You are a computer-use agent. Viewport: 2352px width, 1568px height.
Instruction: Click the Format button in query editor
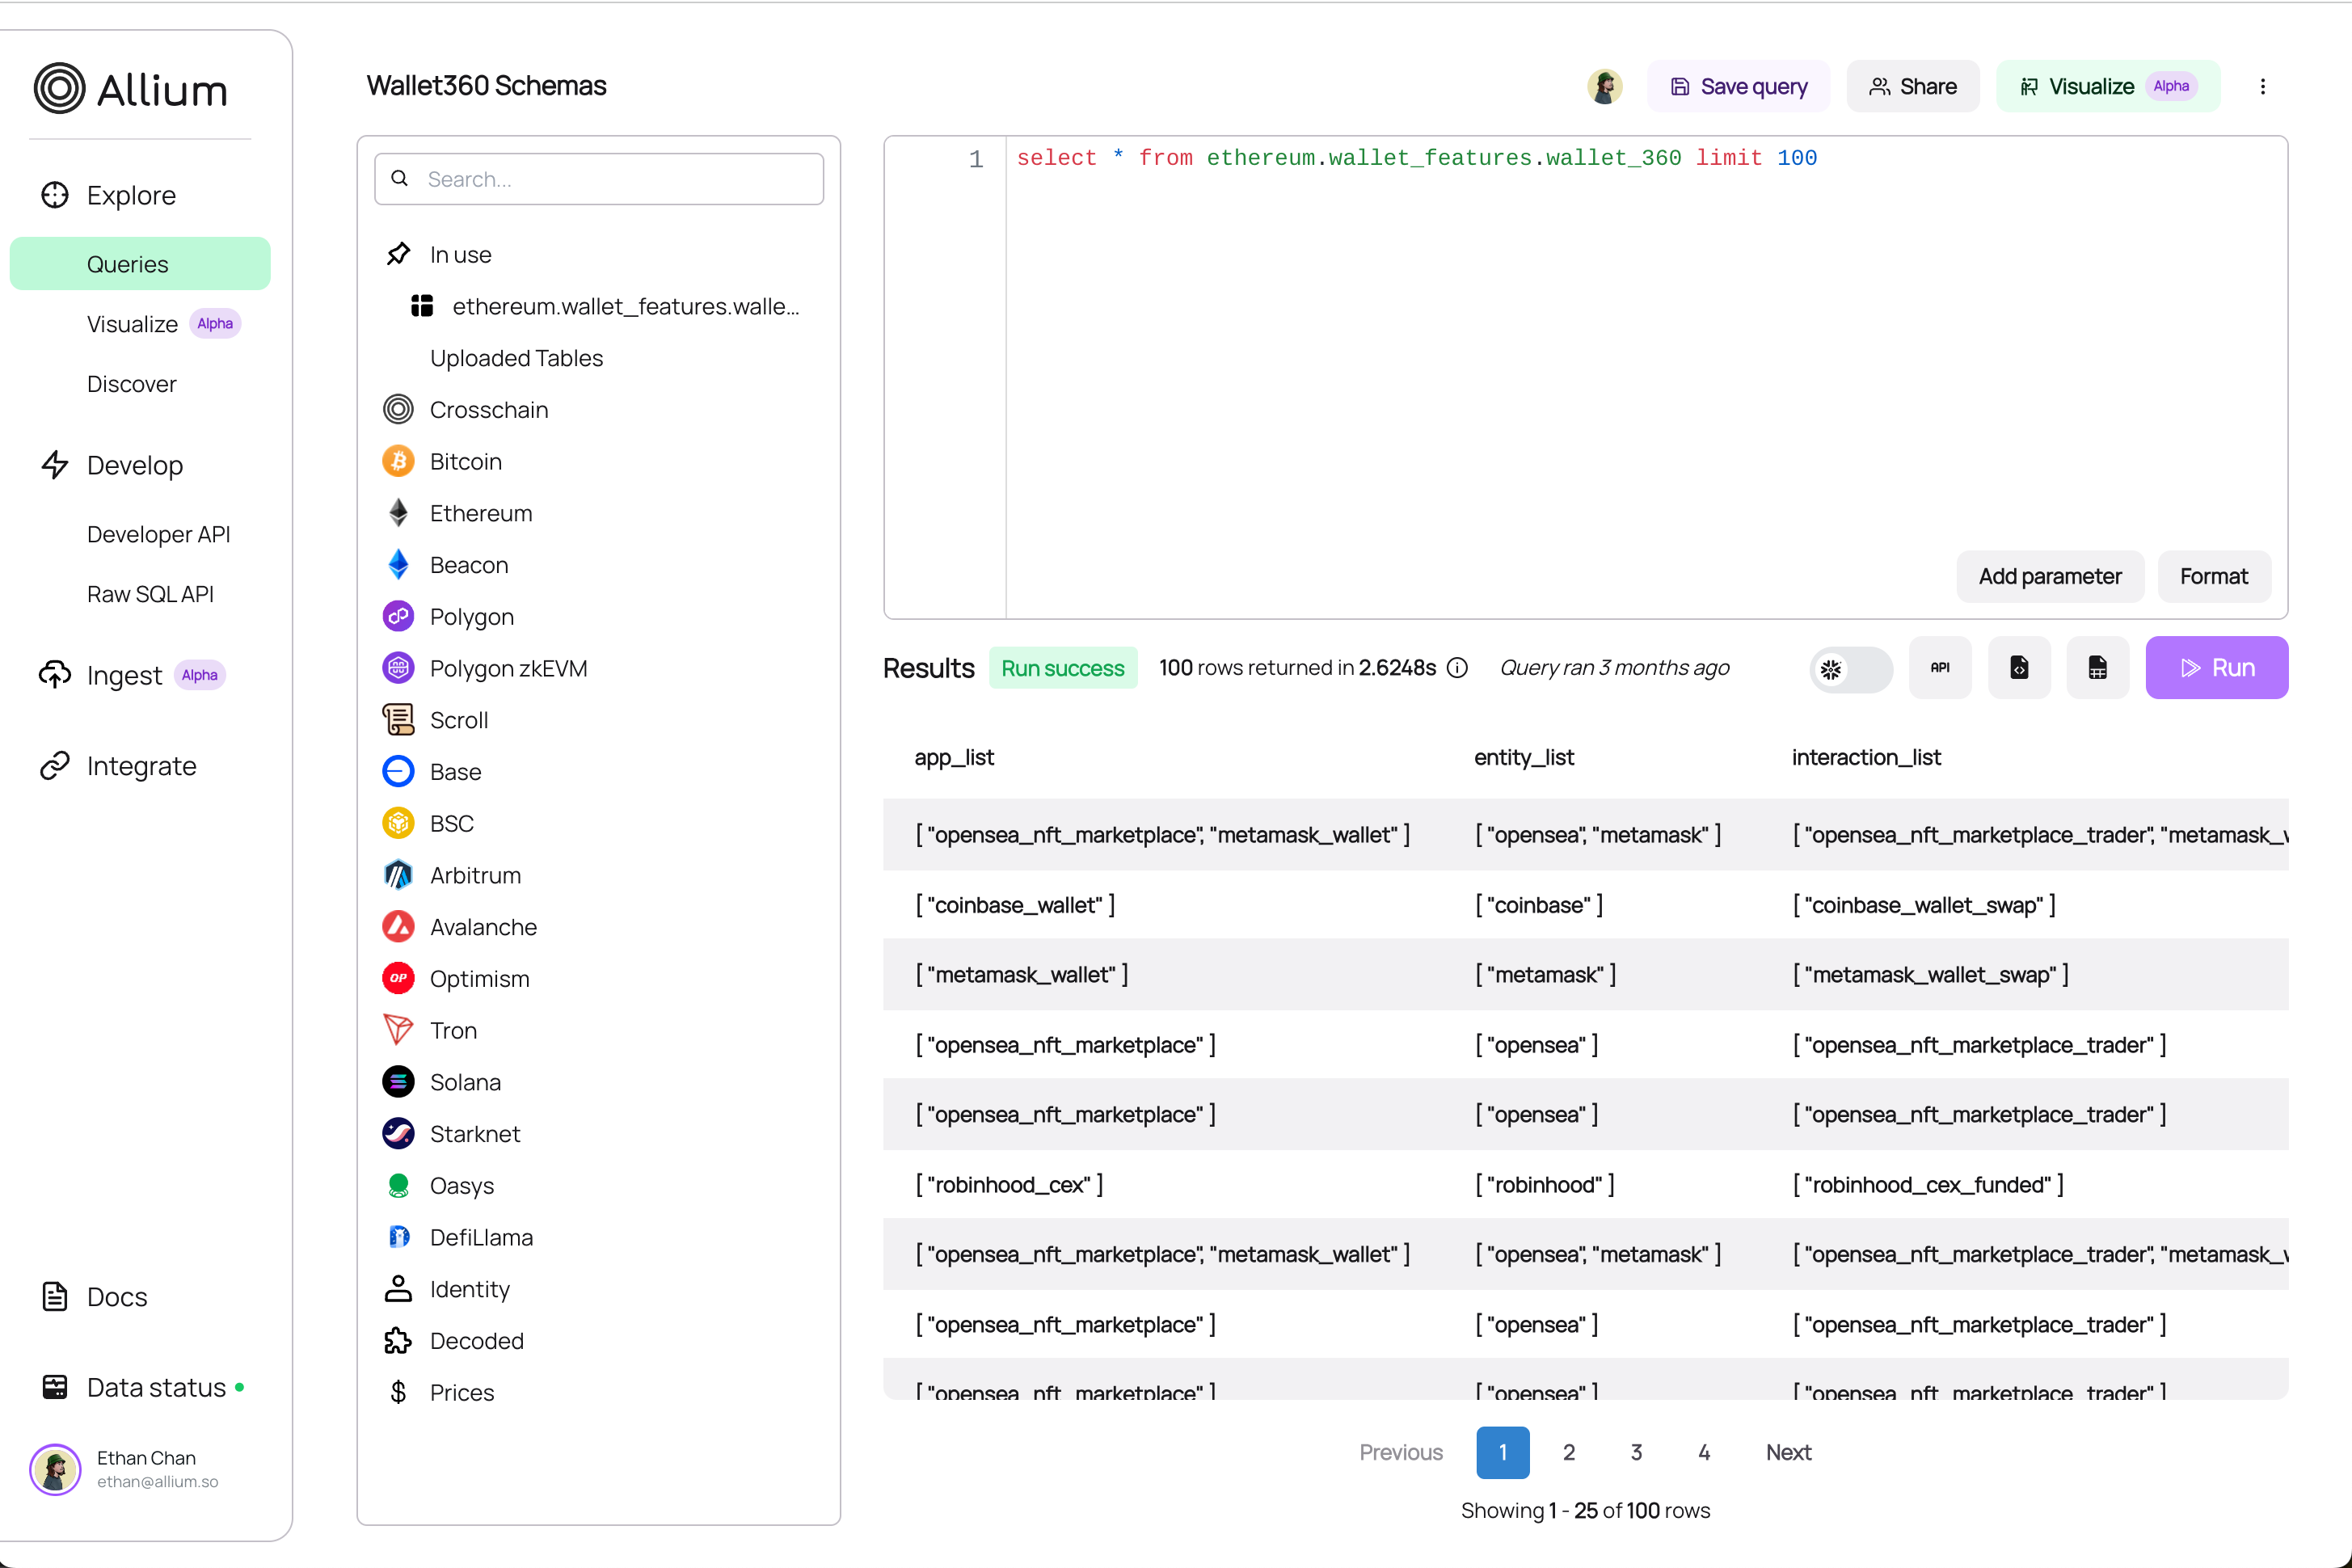point(2211,575)
